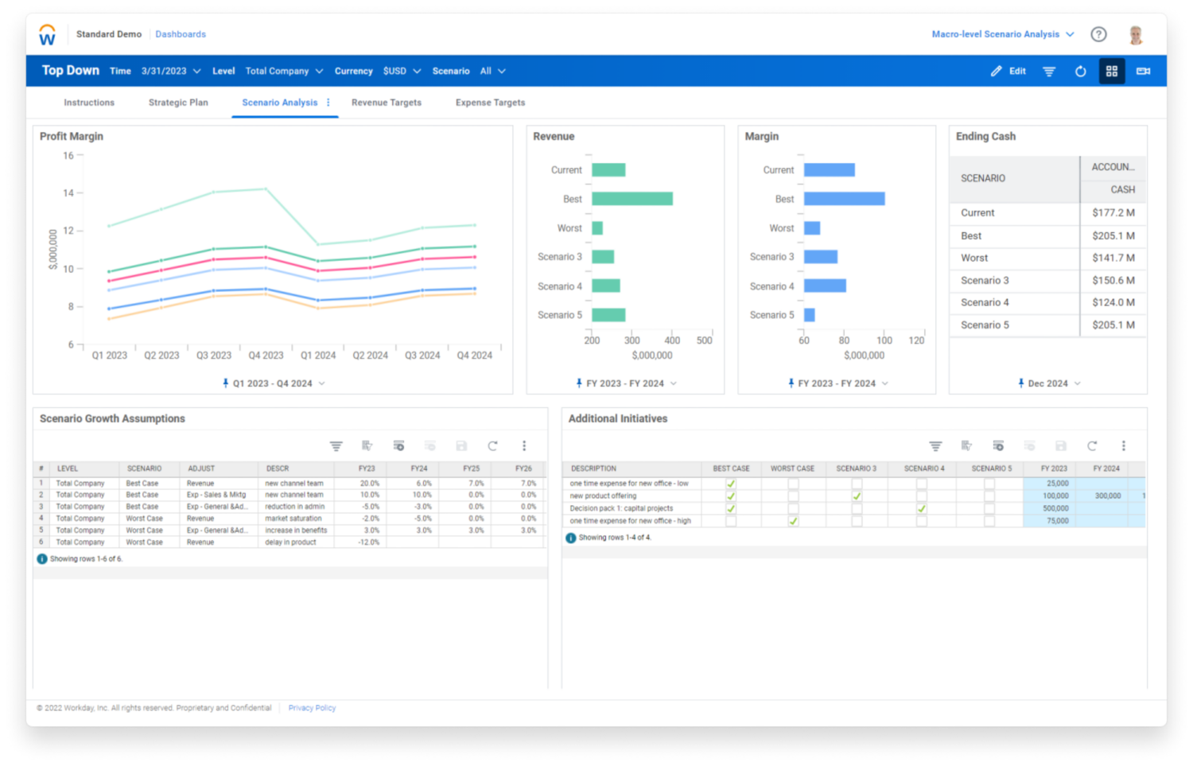
Task: Switch to the dashboard grid view icon
Action: pyautogui.click(x=1112, y=72)
